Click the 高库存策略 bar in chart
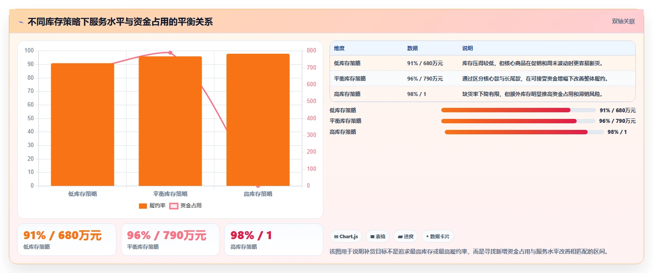Image resolution: width=653 pixels, height=273 pixels. [258, 120]
